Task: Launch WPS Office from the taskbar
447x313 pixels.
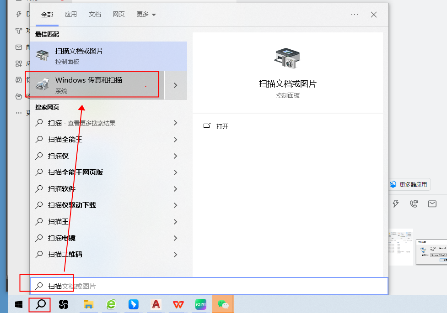Action: (x=178, y=304)
